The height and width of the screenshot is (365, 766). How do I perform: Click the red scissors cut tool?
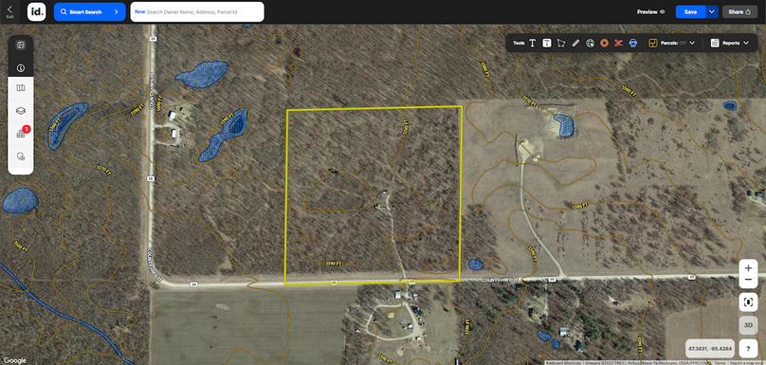click(618, 43)
